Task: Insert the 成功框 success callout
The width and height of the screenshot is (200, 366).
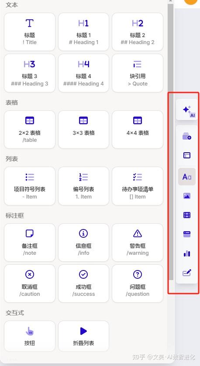Action: (84, 284)
